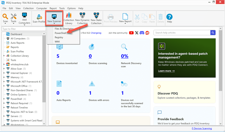Open the Options menu

coord(71,8)
